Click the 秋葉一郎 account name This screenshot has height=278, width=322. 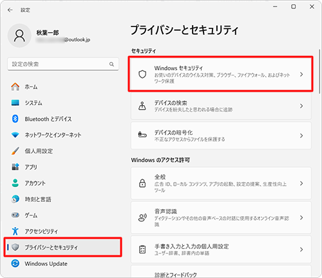[48, 33]
